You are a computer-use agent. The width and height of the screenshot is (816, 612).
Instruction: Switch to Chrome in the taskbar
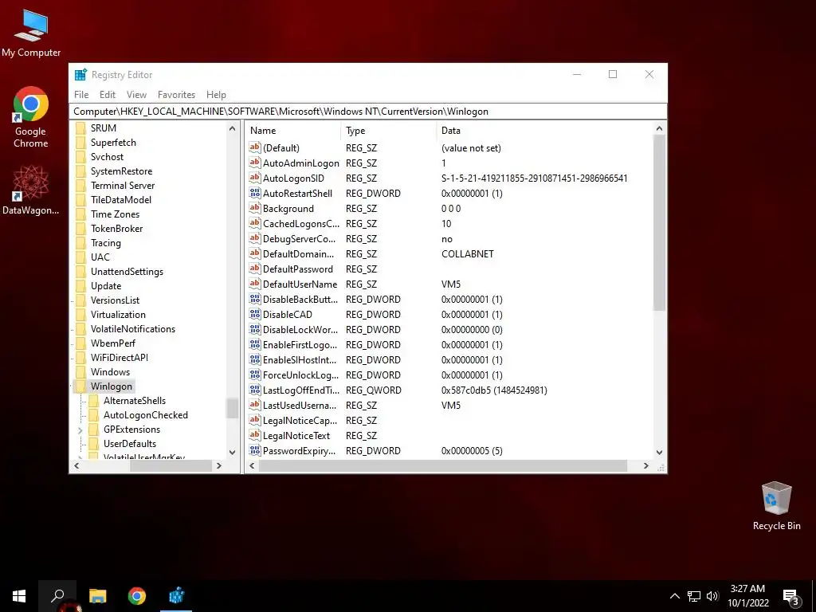pos(137,596)
